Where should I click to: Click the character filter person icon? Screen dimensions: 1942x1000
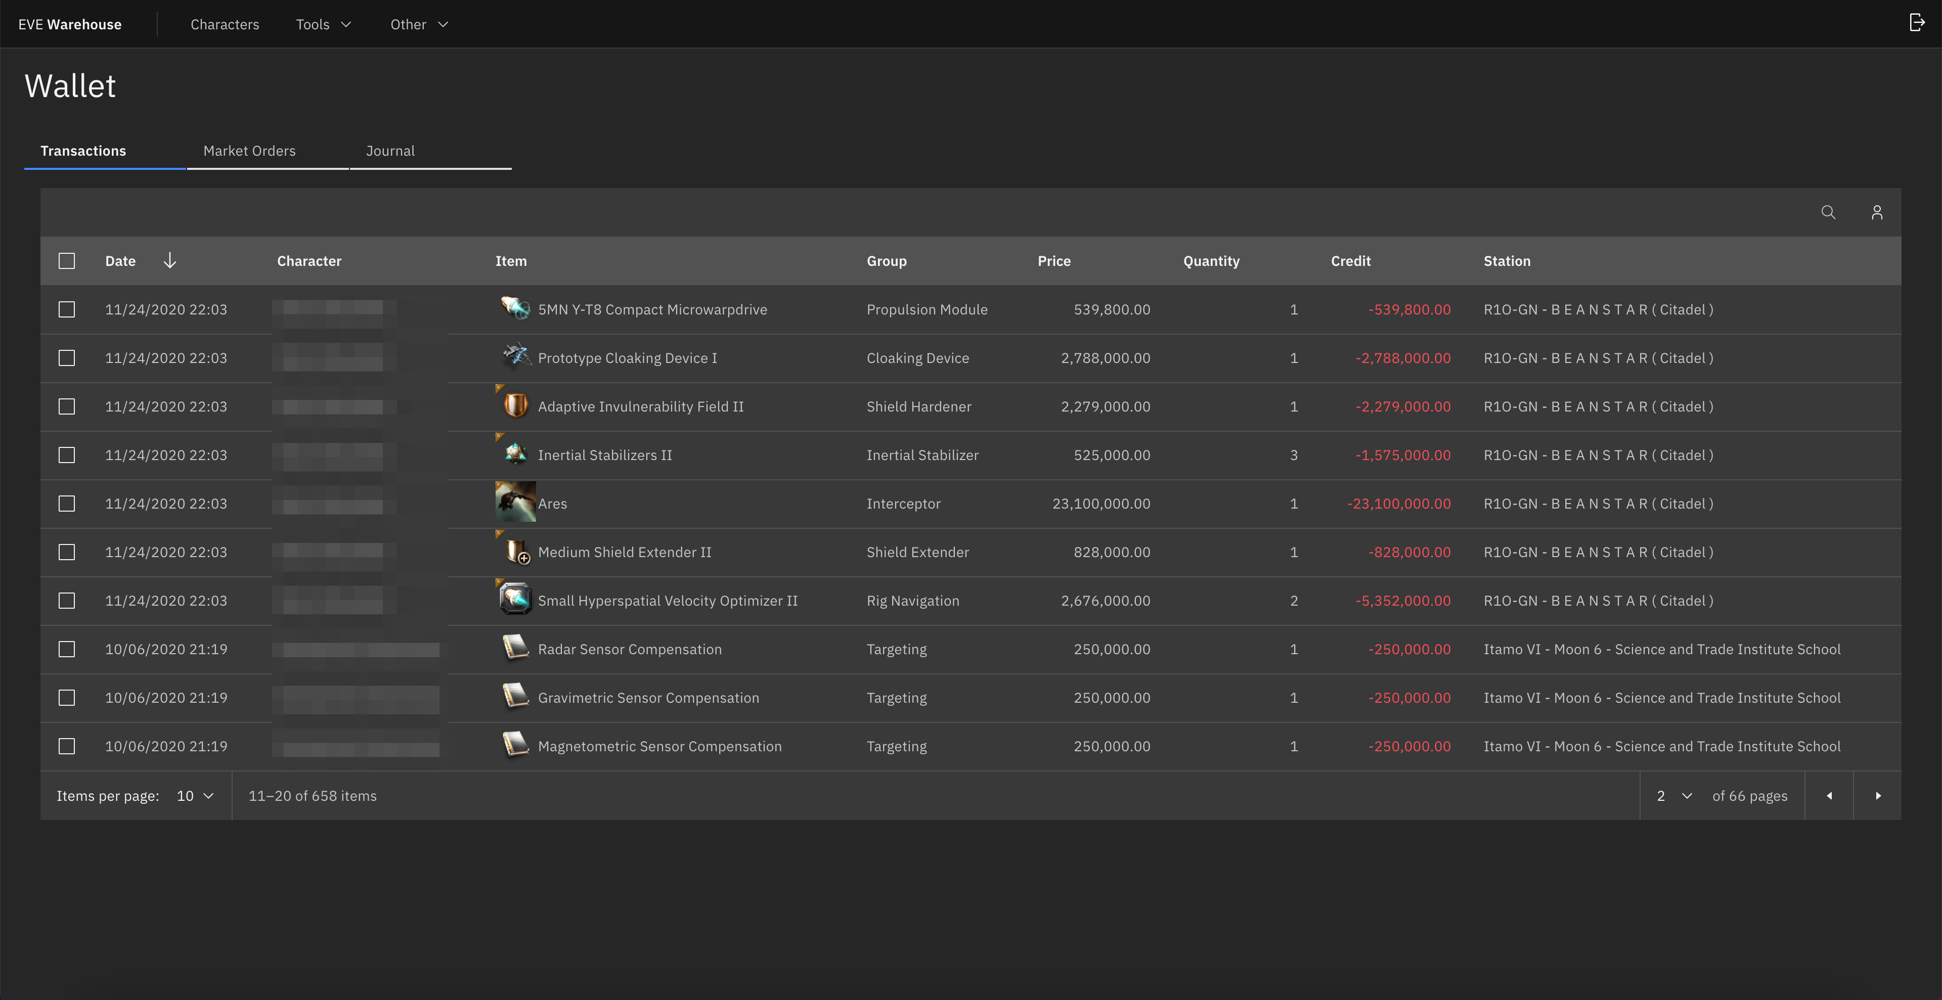(x=1876, y=212)
